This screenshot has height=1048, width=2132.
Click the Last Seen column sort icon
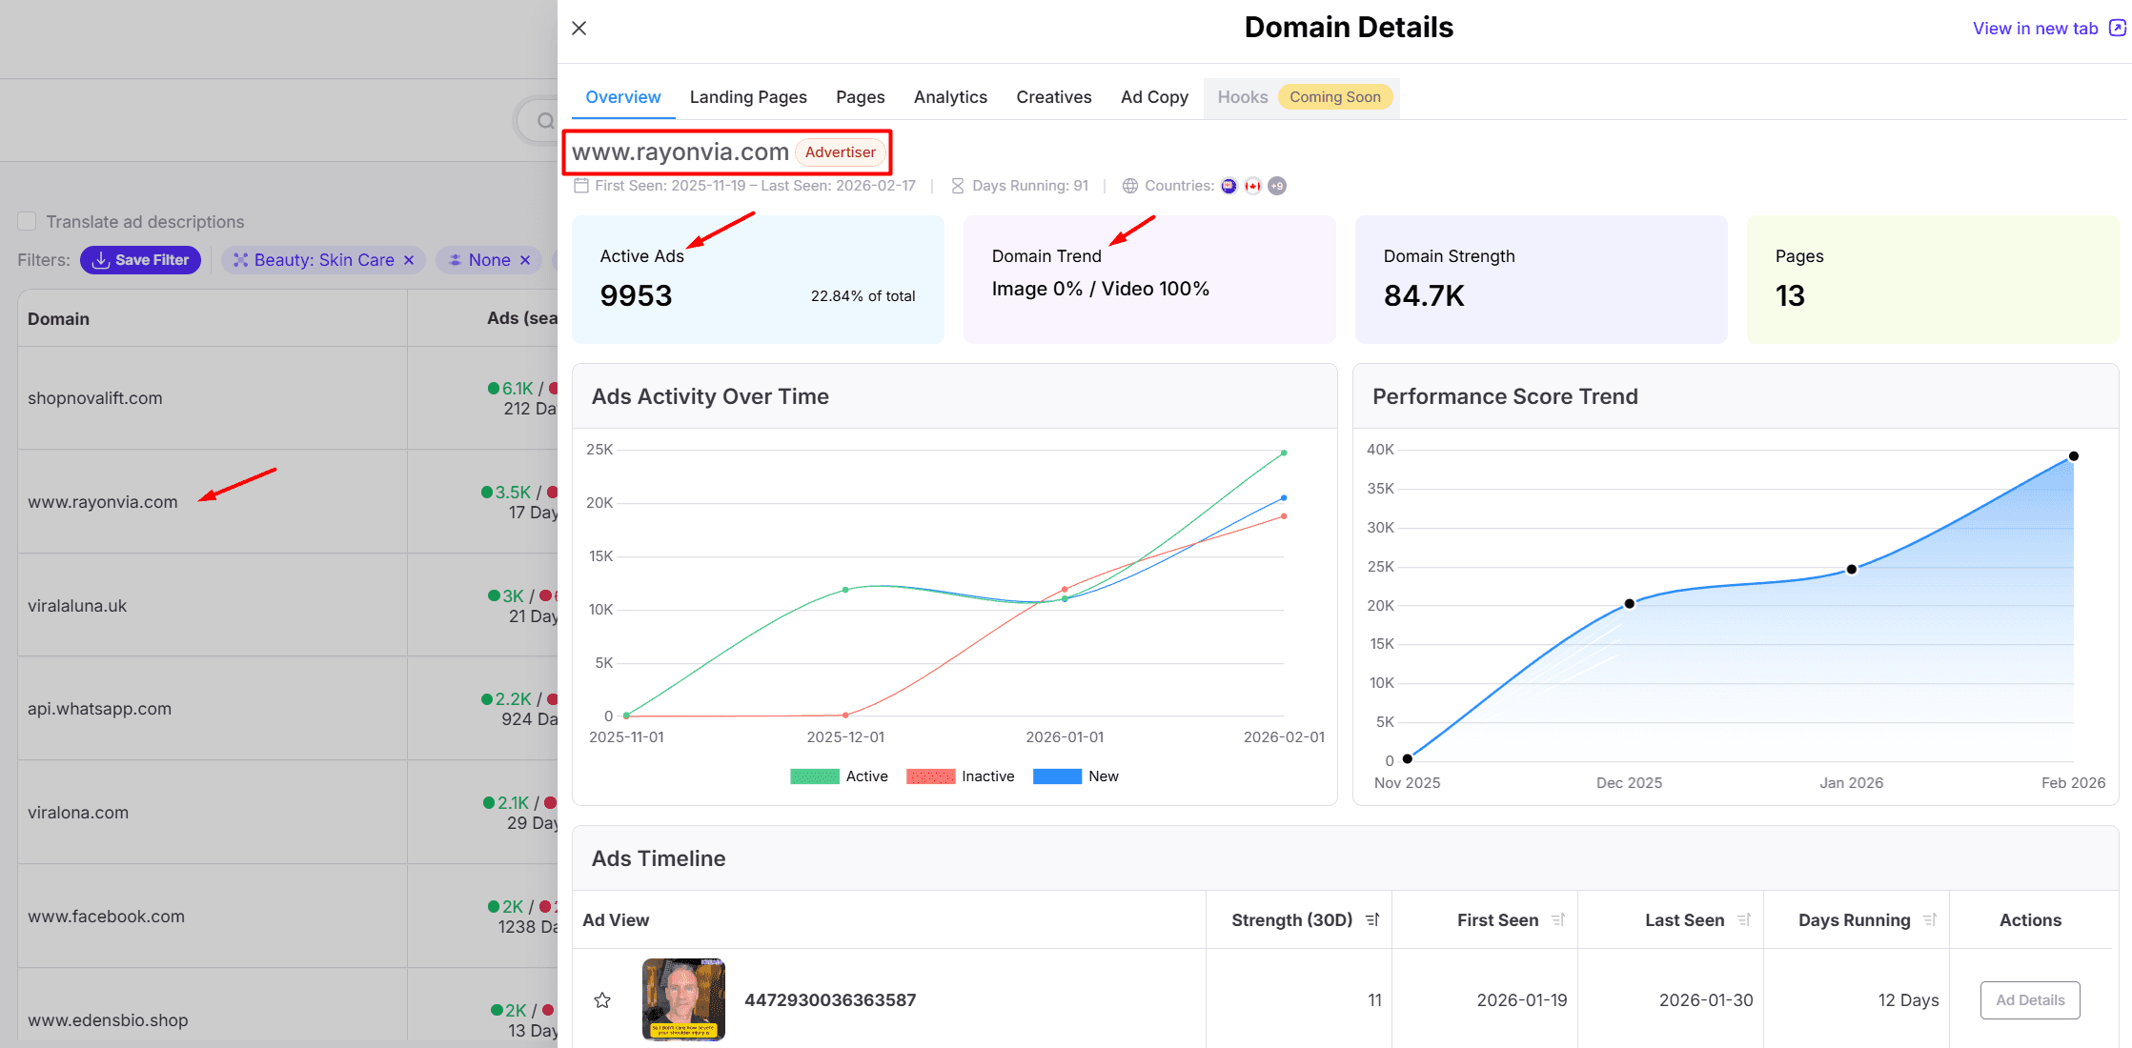pyautogui.click(x=1744, y=920)
